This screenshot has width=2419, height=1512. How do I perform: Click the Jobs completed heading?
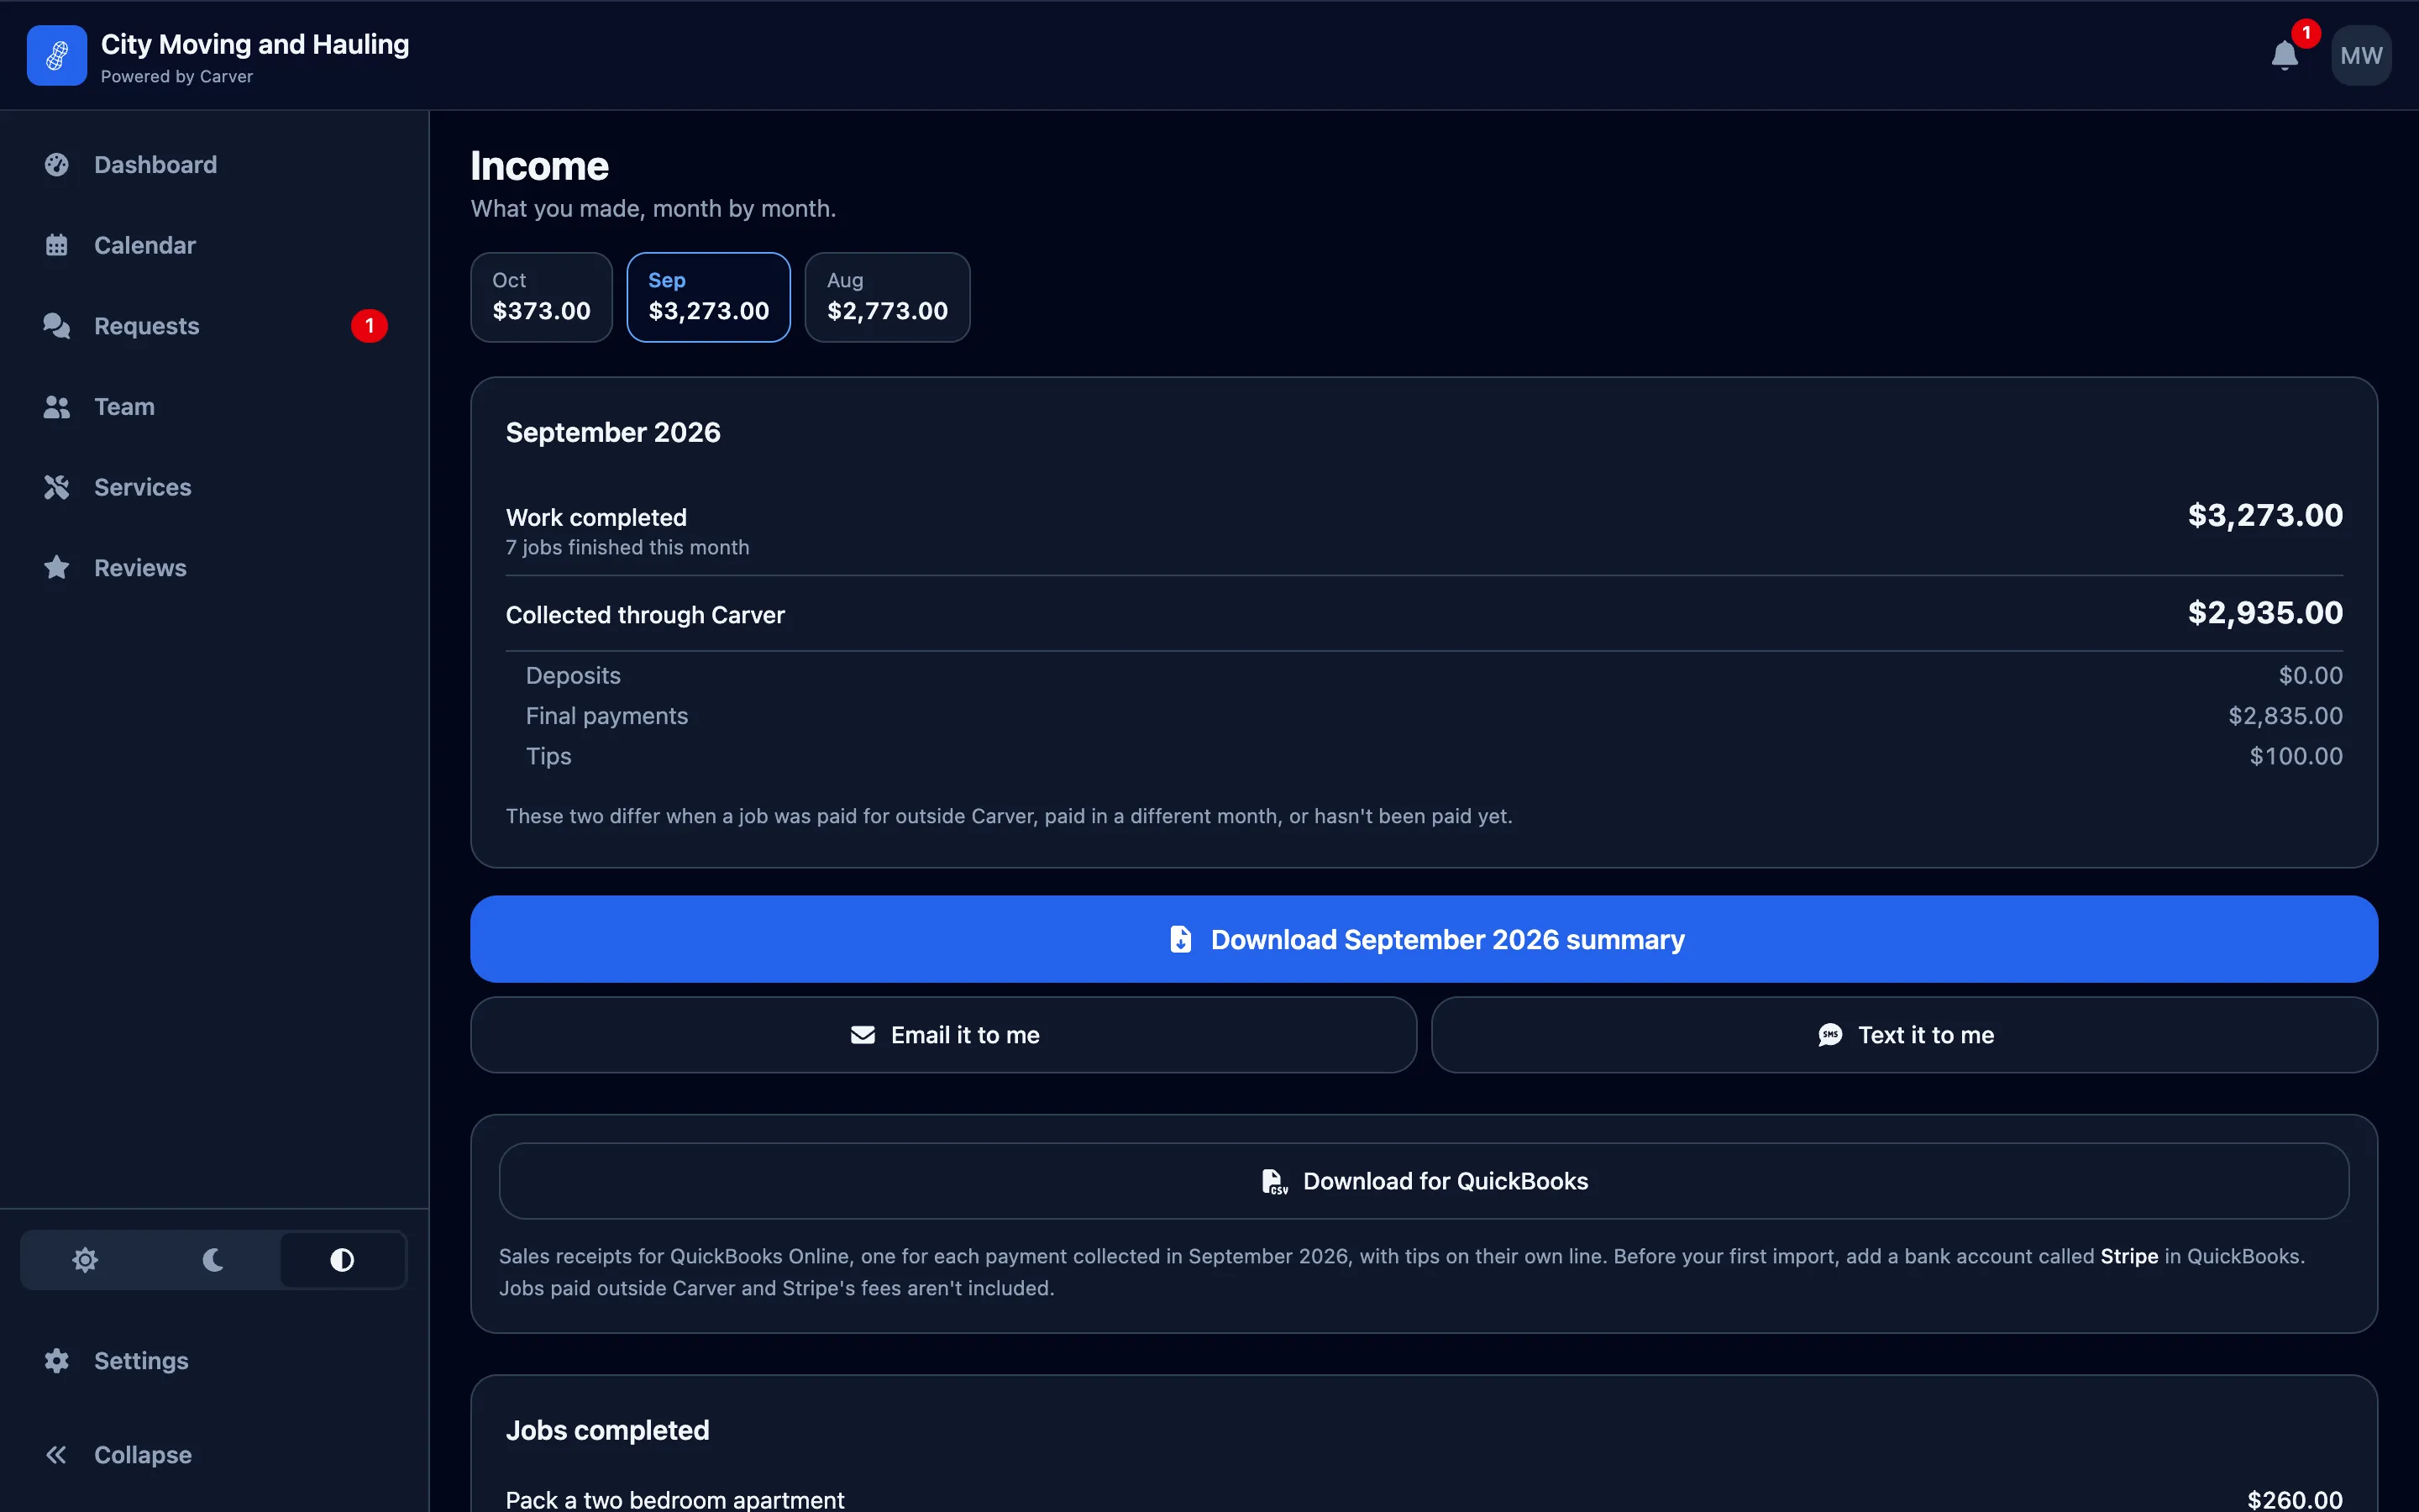click(608, 1431)
